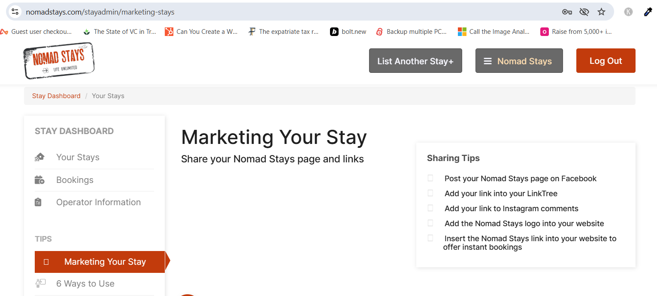Click the crossed-out eye icon in address bar
The width and height of the screenshot is (657, 296).
click(x=584, y=12)
